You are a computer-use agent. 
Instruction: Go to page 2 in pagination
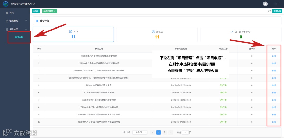tap(164, 133)
